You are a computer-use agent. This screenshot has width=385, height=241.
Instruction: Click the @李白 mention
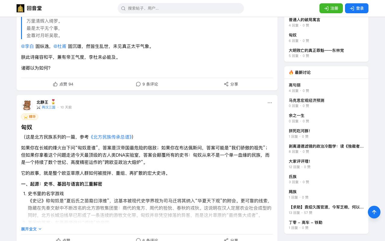coord(27,46)
